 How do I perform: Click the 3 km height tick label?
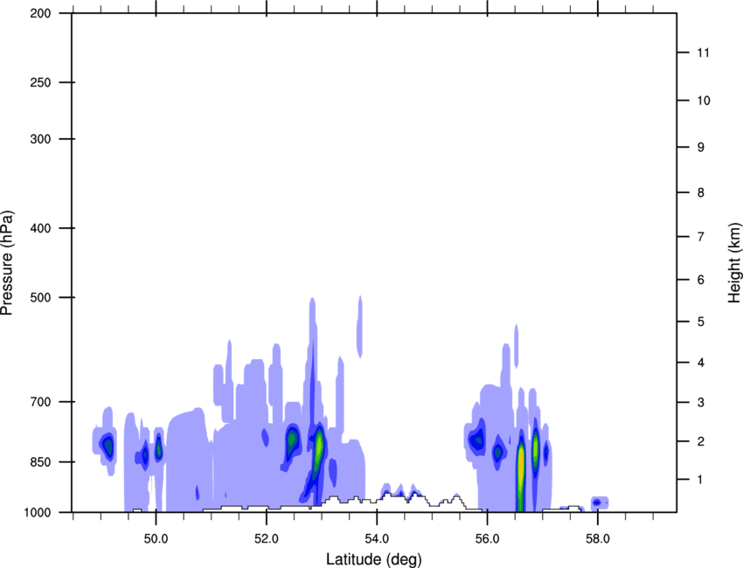pyautogui.click(x=701, y=403)
